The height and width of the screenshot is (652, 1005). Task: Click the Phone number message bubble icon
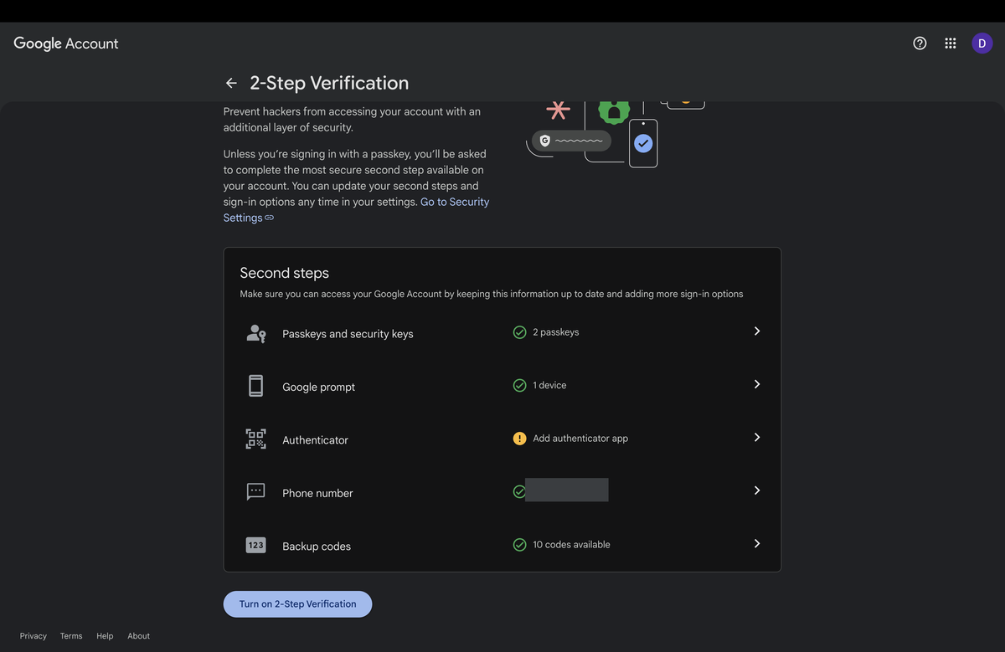click(x=256, y=492)
